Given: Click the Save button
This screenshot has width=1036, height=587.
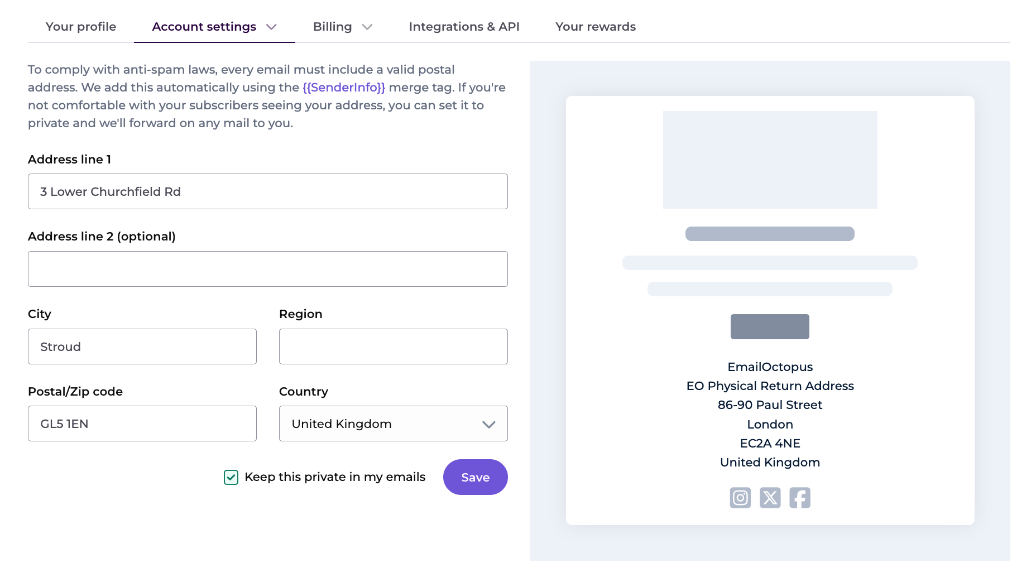Looking at the screenshot, I should coord(475,477).
